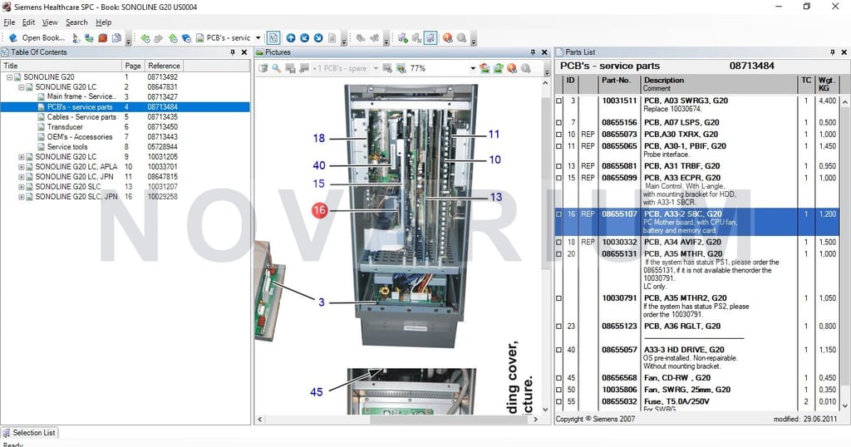The height and width of the screenshot is (447, 851).
Task: Pin the Parts List panel
Action: pyautogui.click(x=832, y=52)
